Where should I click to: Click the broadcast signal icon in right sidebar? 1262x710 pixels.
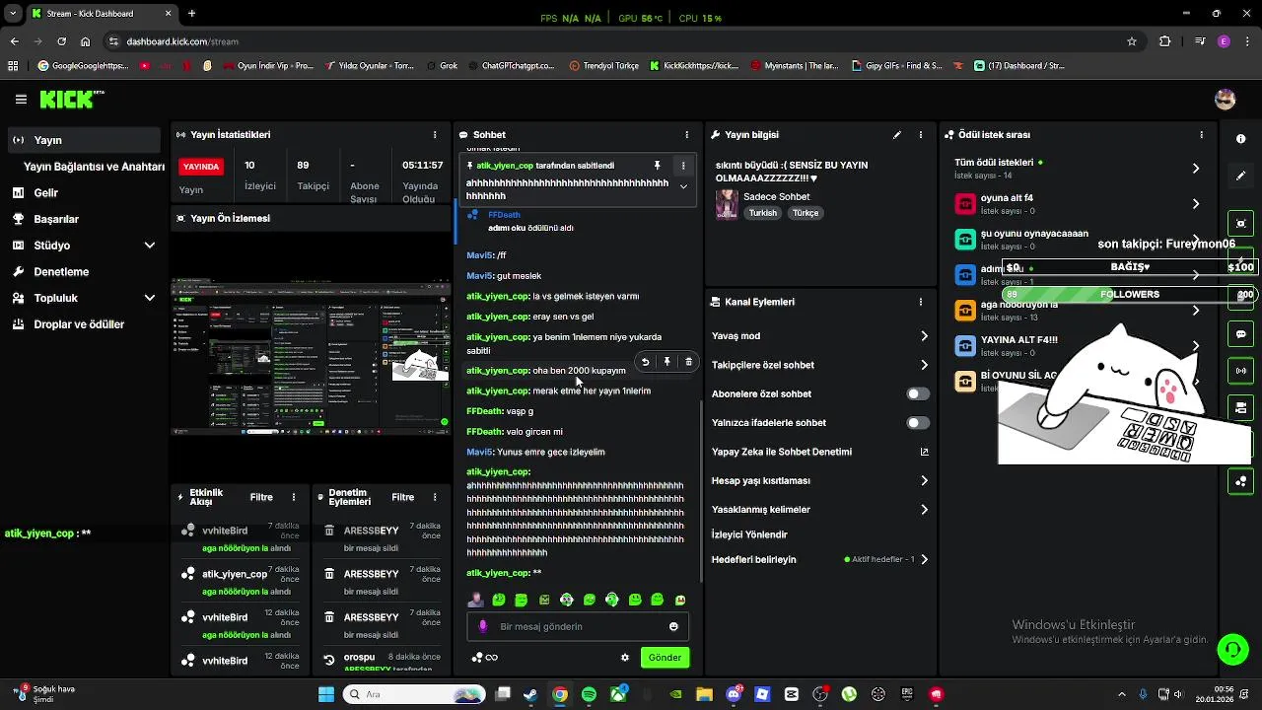pyautogui.click(x=1240, y=371)
